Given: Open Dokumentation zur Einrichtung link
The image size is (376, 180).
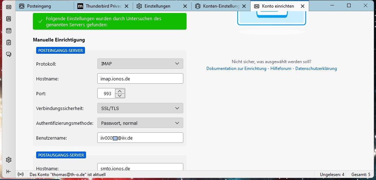Looking at the screenshot, I should 236,69.
